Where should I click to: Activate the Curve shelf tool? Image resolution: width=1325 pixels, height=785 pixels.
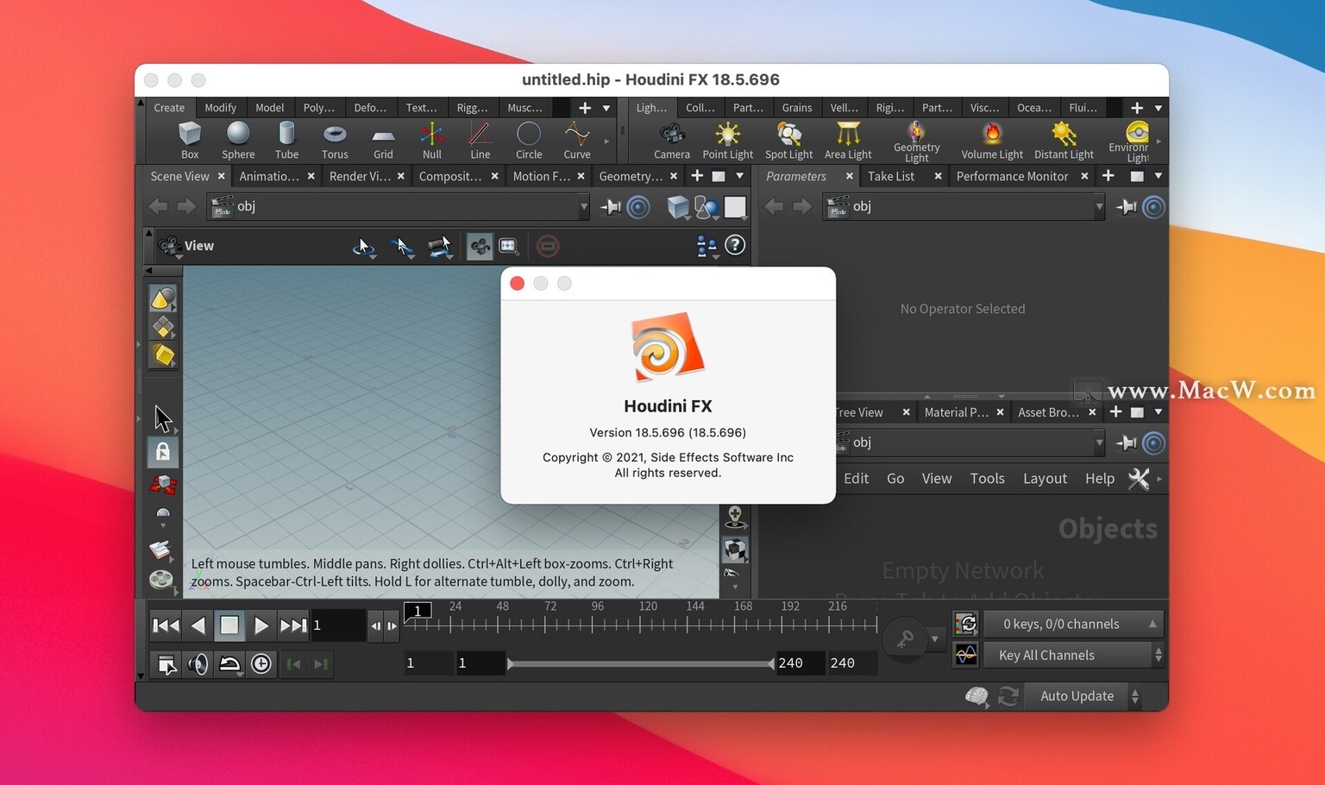pyautogui.click(x=577, y=141)
